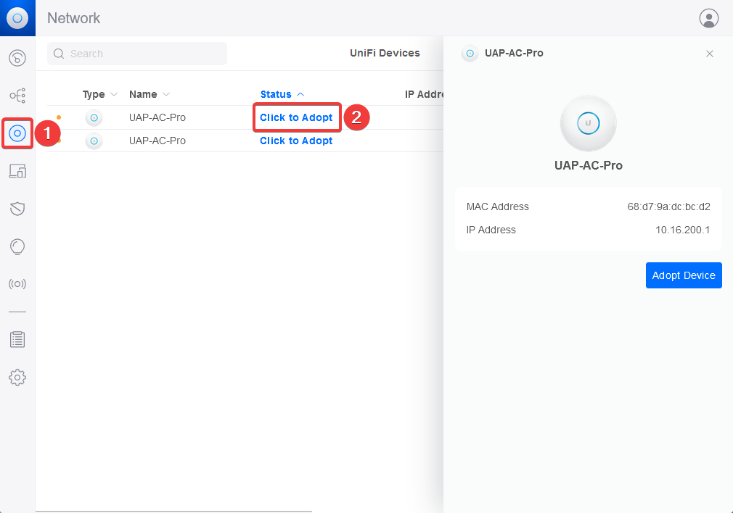The width and height of the screenshot is (733, 513).
Task: Click the Search input field
Action: [137, 54]
